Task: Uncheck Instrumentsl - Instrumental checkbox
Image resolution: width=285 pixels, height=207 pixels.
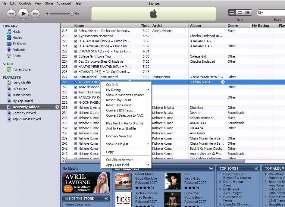Action: click(76, 77)
